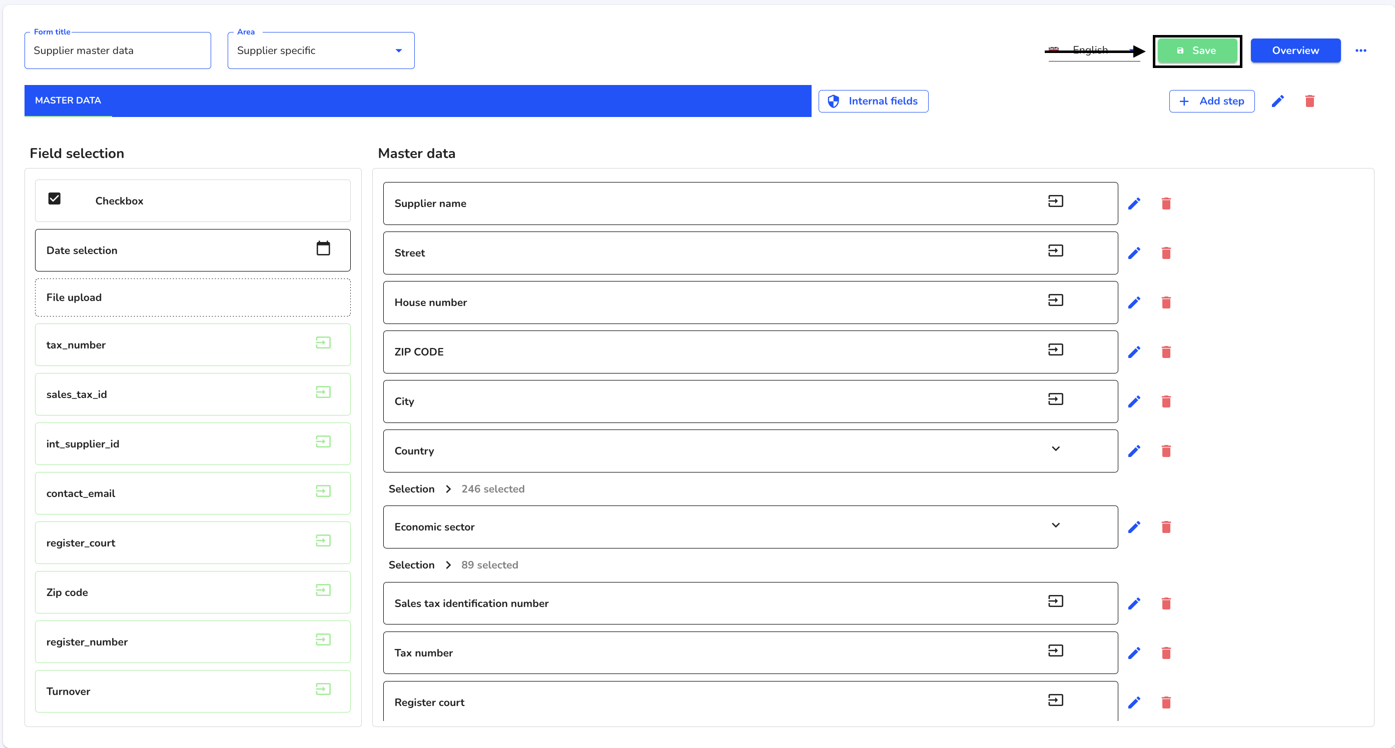Viewport: 1395px width, 748px height.
Task: Expand the Economic sector dropdown
Action: click(x=1056, y=525)
